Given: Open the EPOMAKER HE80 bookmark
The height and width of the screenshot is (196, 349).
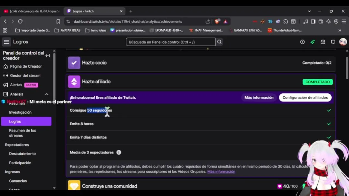Looking at the screenshot, I should [x=167, y=30].
